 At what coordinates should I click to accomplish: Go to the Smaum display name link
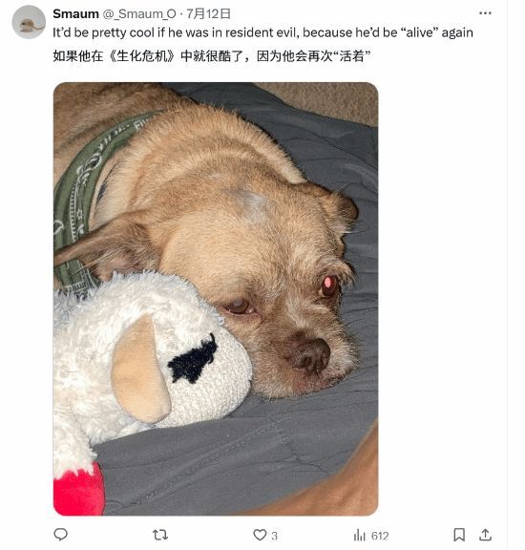[x=75, y=13]
